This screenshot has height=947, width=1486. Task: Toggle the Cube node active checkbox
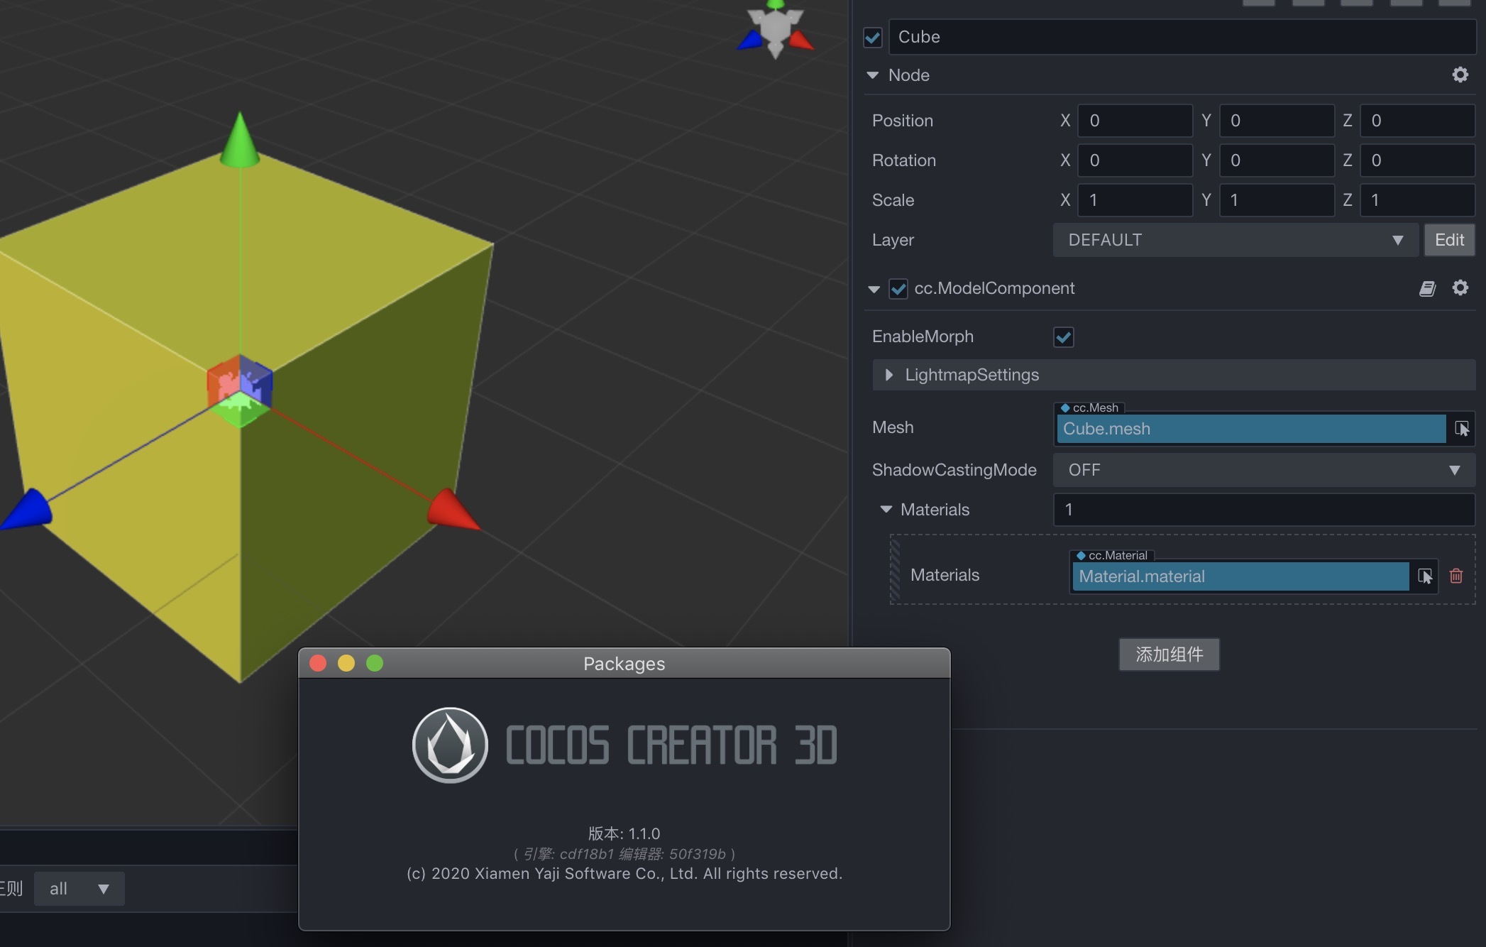[873, 37]
